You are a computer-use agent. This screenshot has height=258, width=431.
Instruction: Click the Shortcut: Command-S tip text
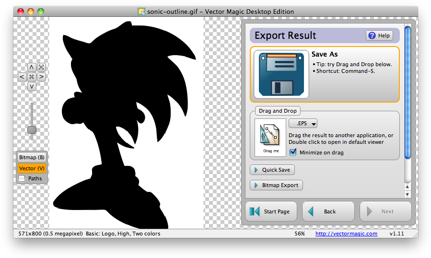pos(346,71)
